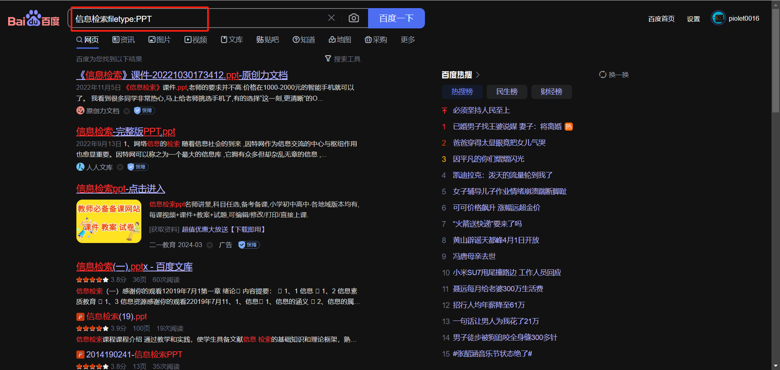Open 信息检索ppt-点击进入 ad link

coord(120,189)
